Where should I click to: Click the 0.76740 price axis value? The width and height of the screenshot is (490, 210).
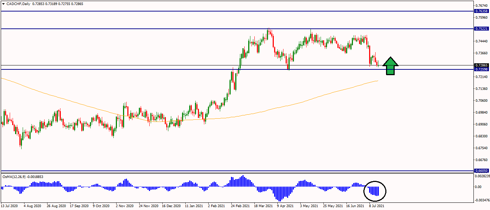481,6
